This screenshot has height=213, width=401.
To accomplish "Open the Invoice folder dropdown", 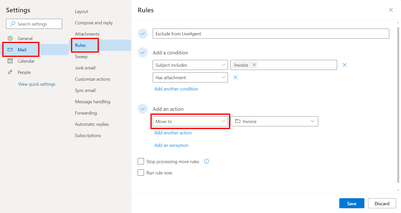I will (274, 121).
